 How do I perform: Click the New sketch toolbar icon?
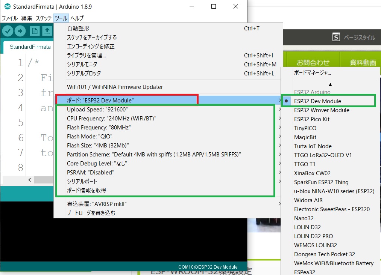(x=35, y=31)
